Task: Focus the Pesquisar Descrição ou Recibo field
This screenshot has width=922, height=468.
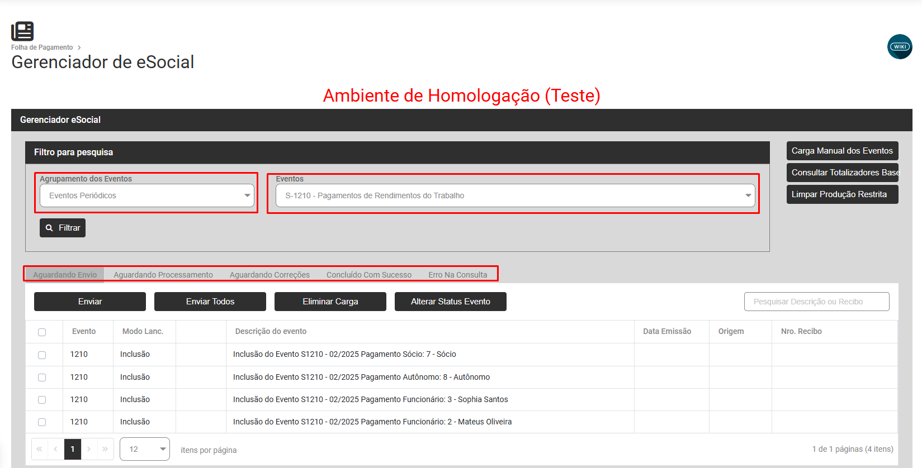Action: [x=817, y=302]
